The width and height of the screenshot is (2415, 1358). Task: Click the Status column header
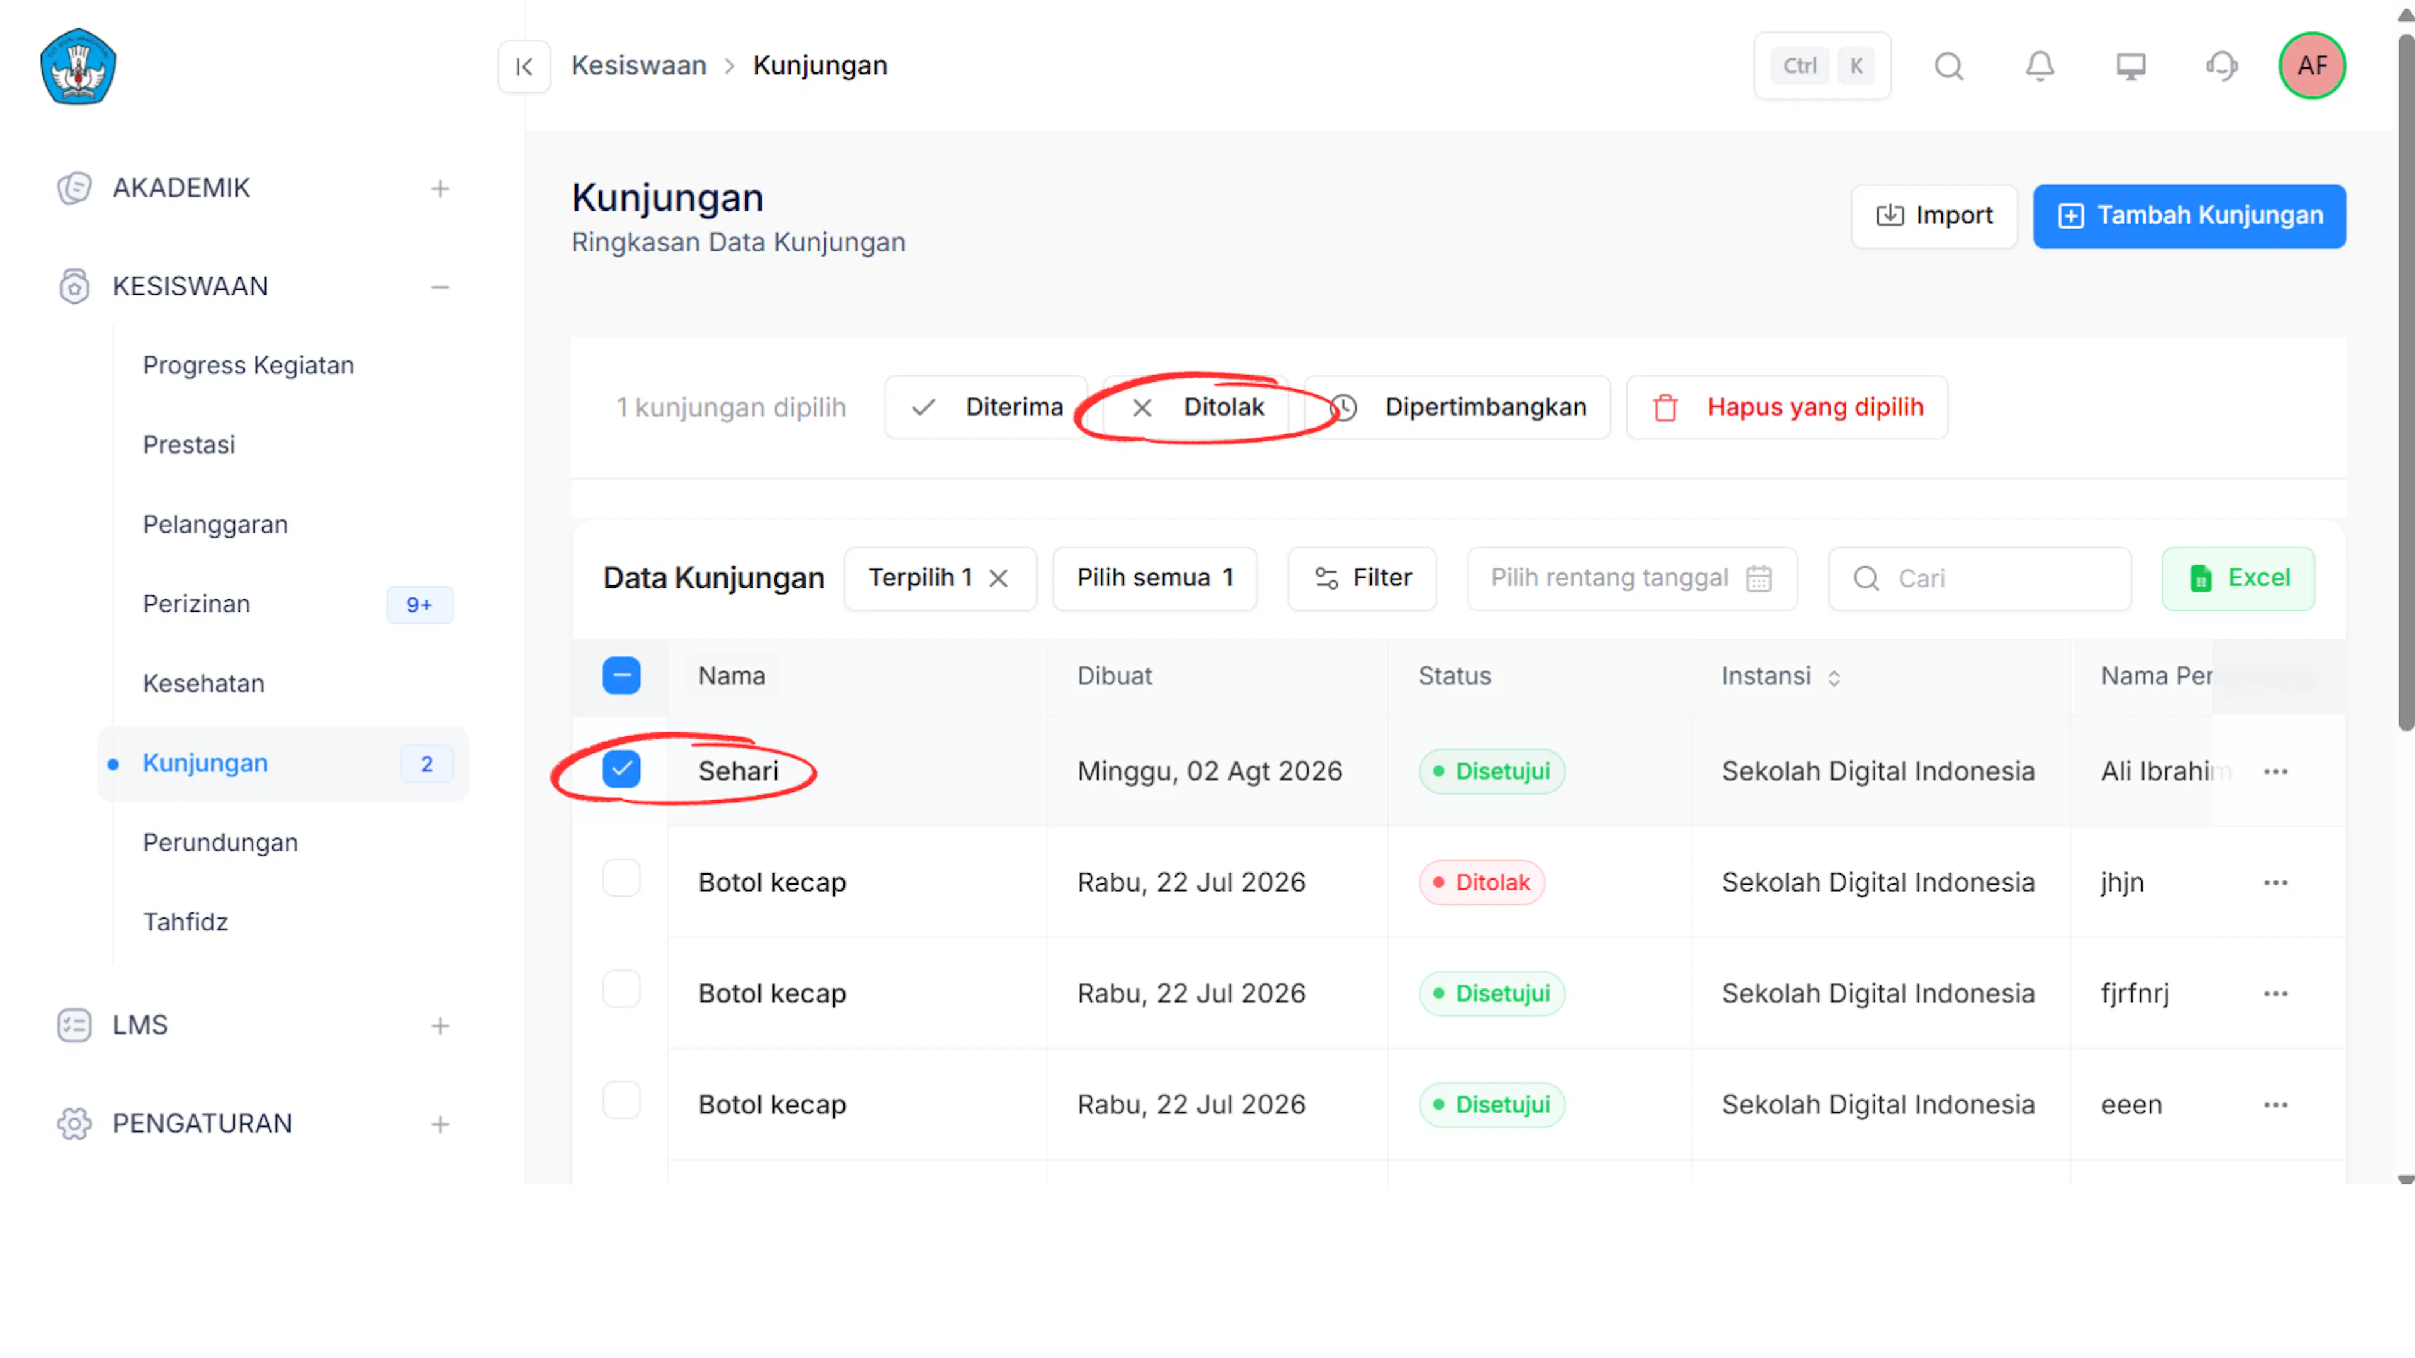pyautogui.click(x=1454, y=676)
